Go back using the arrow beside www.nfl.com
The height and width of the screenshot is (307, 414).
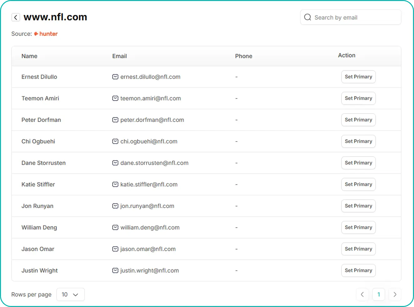tap(16, 17)
